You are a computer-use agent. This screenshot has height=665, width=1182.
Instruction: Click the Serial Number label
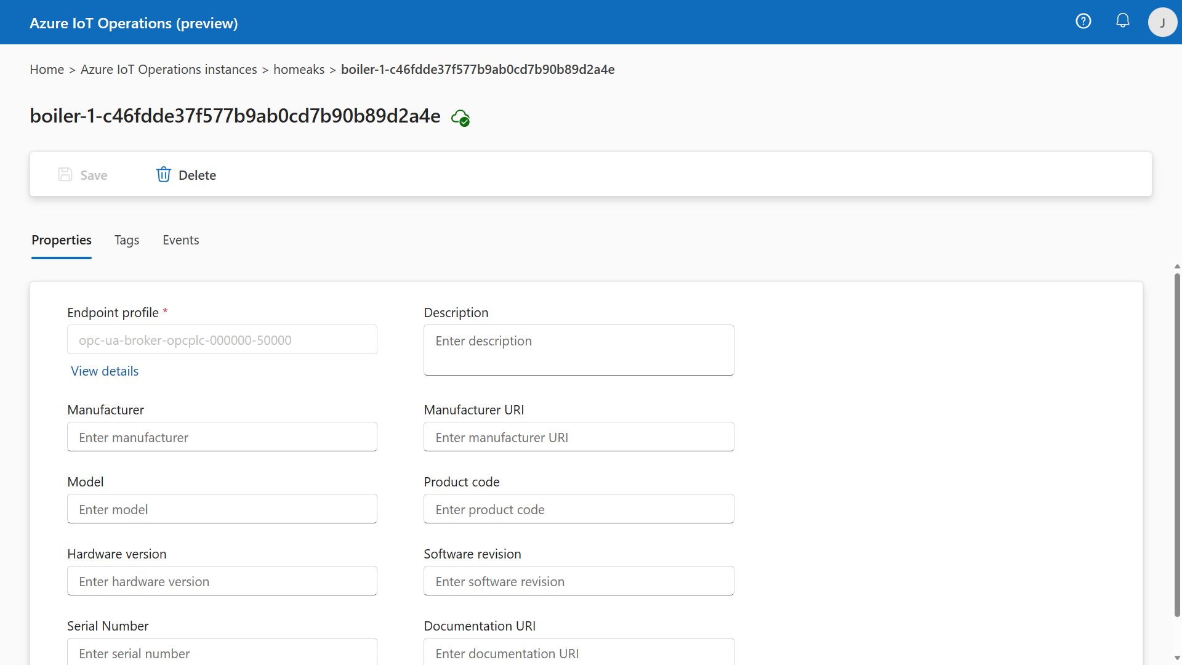click(108, 626)
